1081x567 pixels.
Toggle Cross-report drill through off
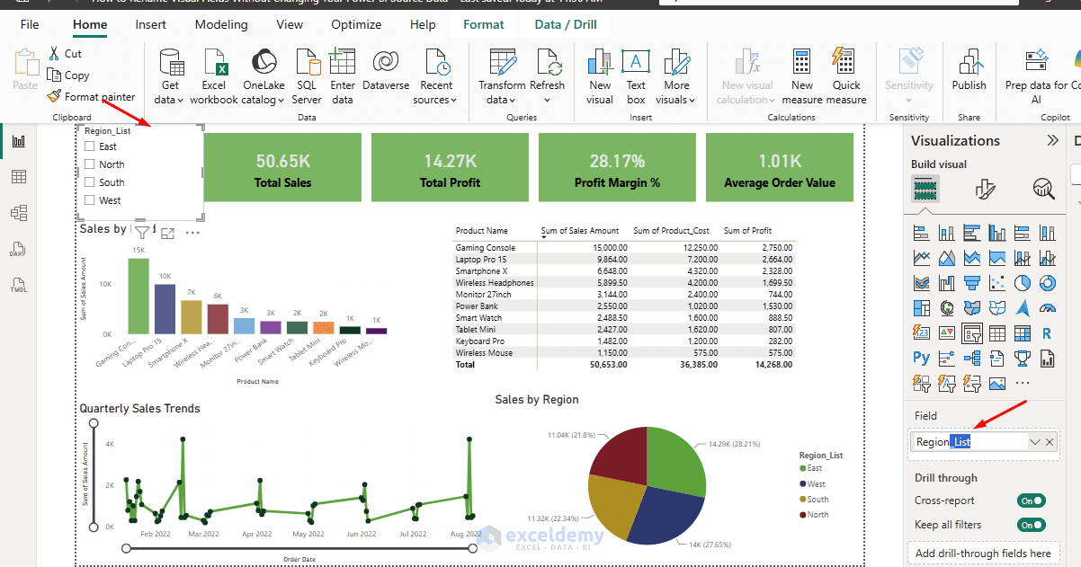[x=1032, y=501]
